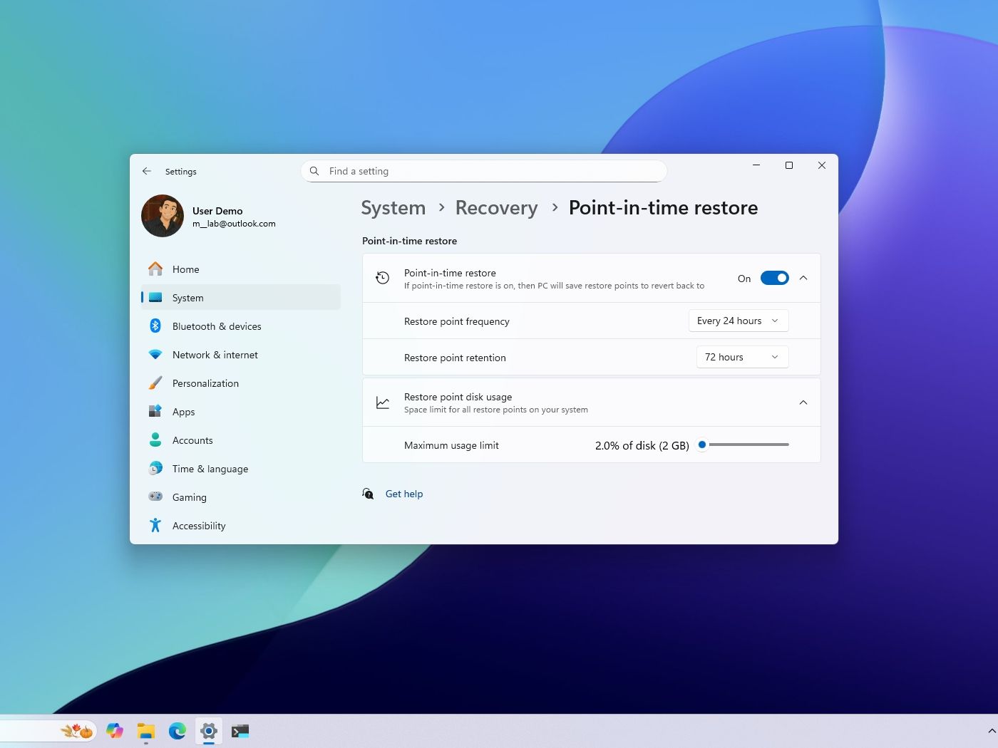The image size is (998, 748).
Task: Open Time & language settings
Action: (241, 469)
